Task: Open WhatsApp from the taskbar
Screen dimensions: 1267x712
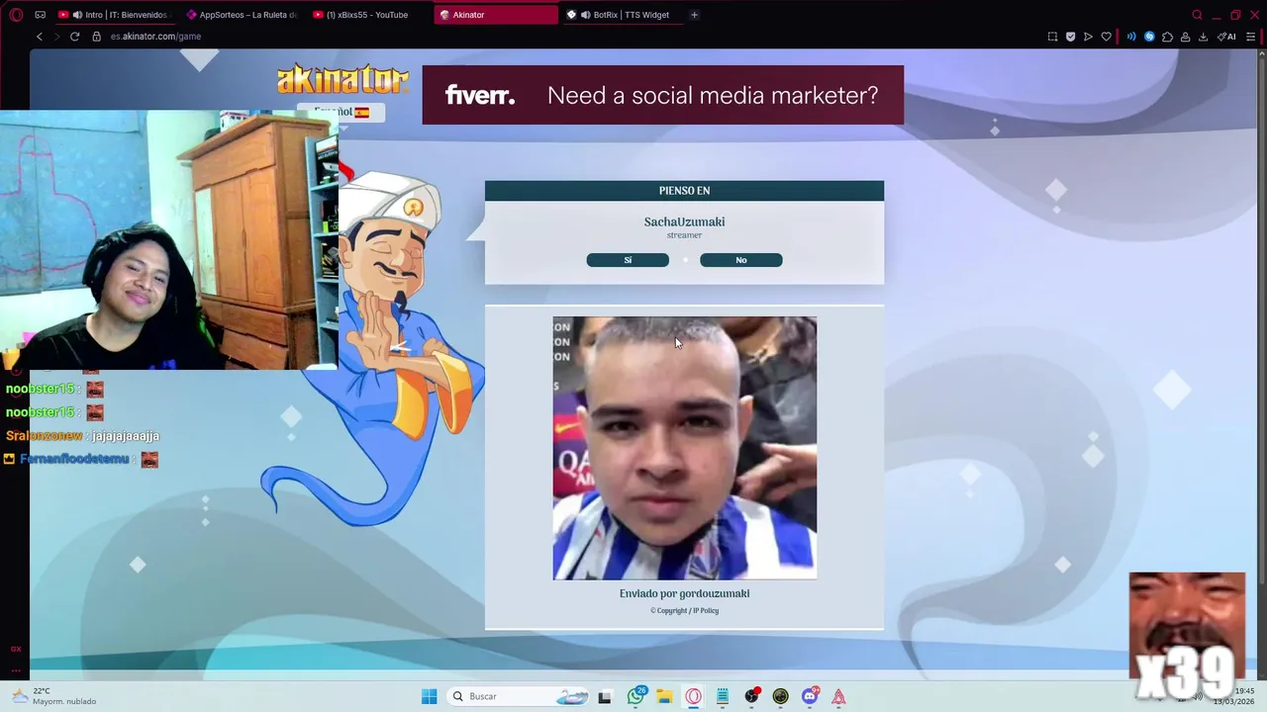Action: pyautogui.click(x=635, y=696)
